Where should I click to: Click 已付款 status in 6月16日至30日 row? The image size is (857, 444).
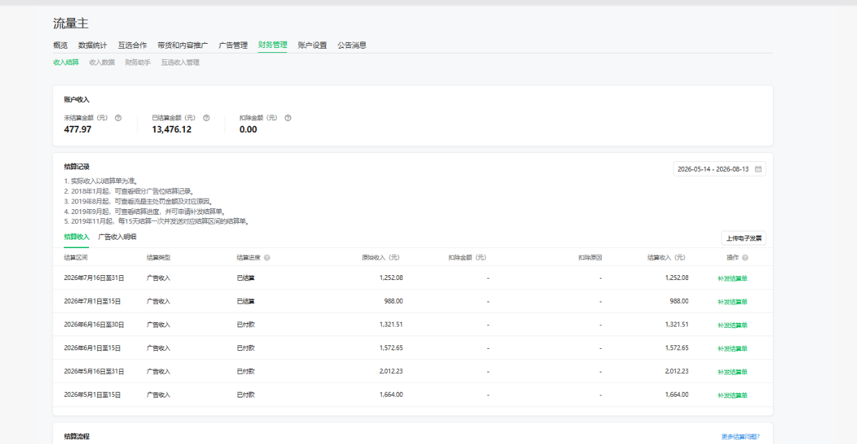pyautogui.click(x=245, y=324)
